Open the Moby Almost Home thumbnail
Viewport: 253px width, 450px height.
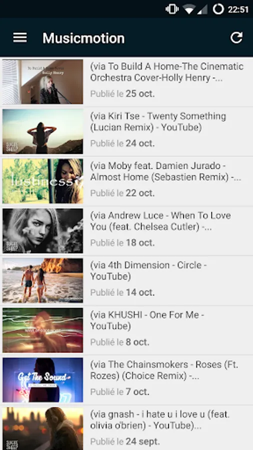42,181
